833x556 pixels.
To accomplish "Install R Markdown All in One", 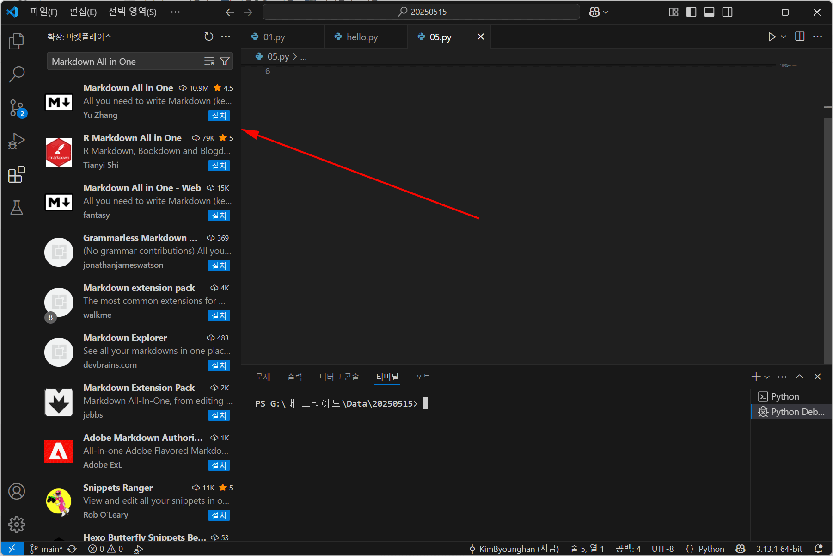I will point(219,166).
